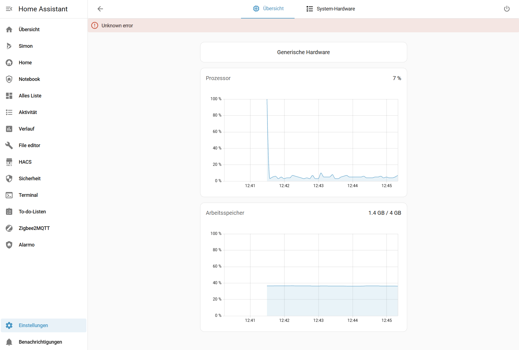Screen dimensions: 519x350
Task: Click the Unknown error alert banner
Action: 303,25
